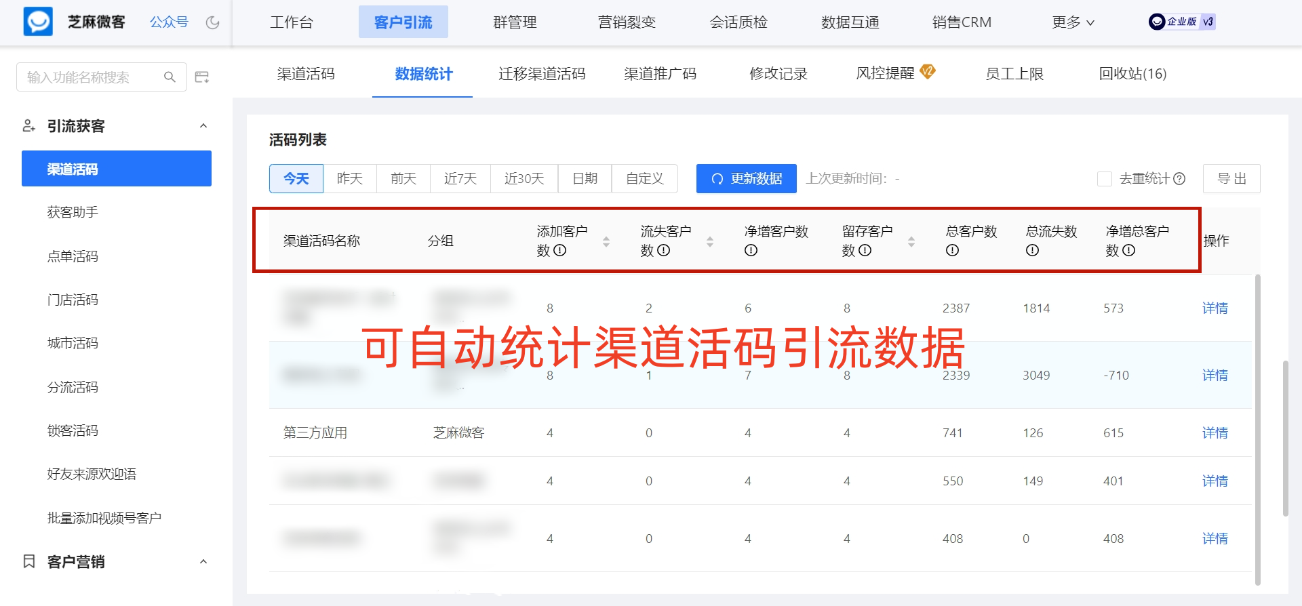Open the 会话质检 top menu
Screen dimensions: 1302x606
(738, 22)
